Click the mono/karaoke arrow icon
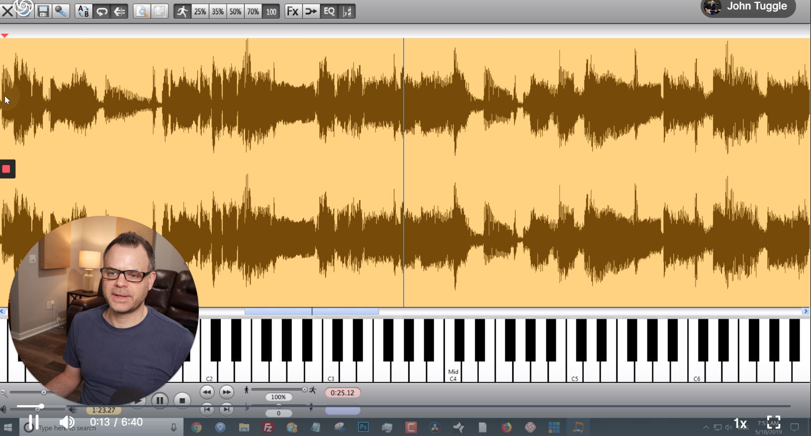The width and height of the screenshot is (811, 436). point(311,11)
